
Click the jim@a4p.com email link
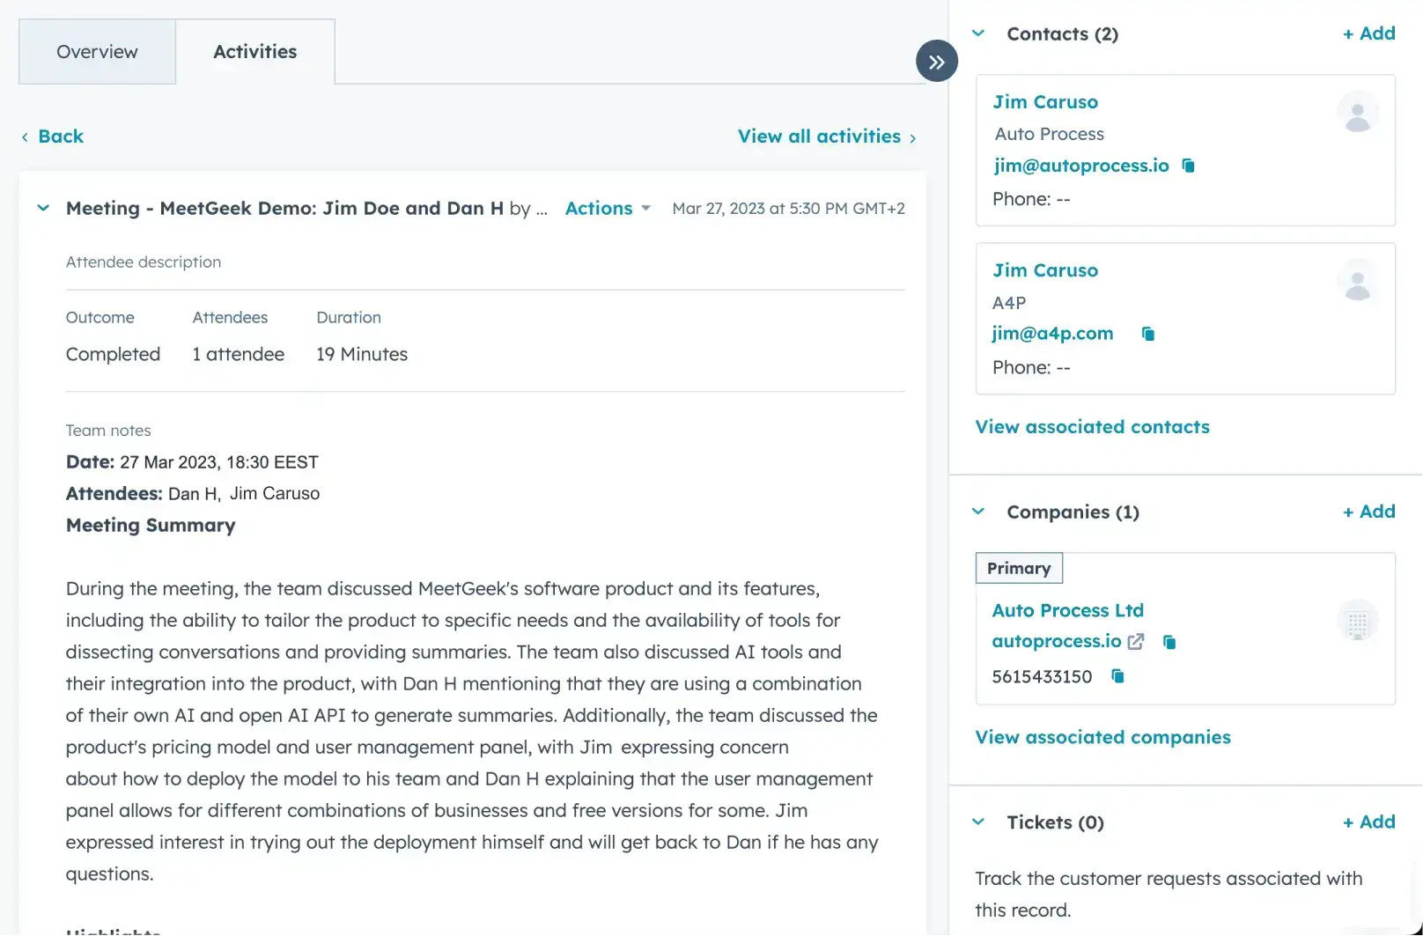(x=1053, y=334)
